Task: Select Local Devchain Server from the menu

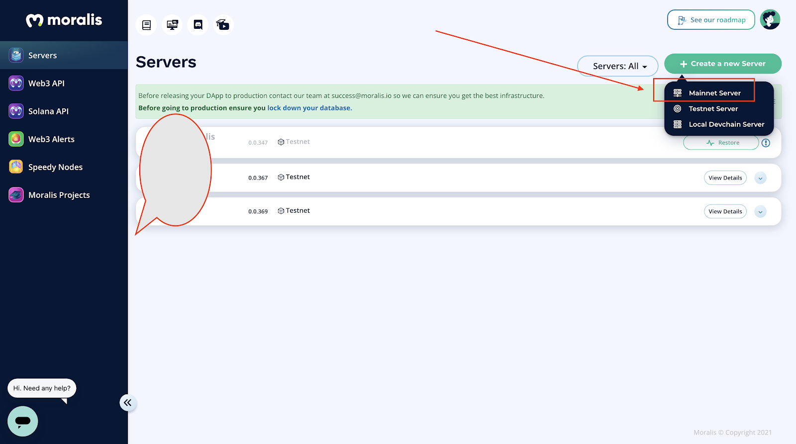Action: click(x=726, y=124)
